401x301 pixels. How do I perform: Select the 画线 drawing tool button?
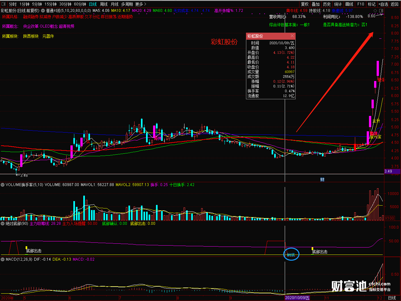[x=349, y=4]
